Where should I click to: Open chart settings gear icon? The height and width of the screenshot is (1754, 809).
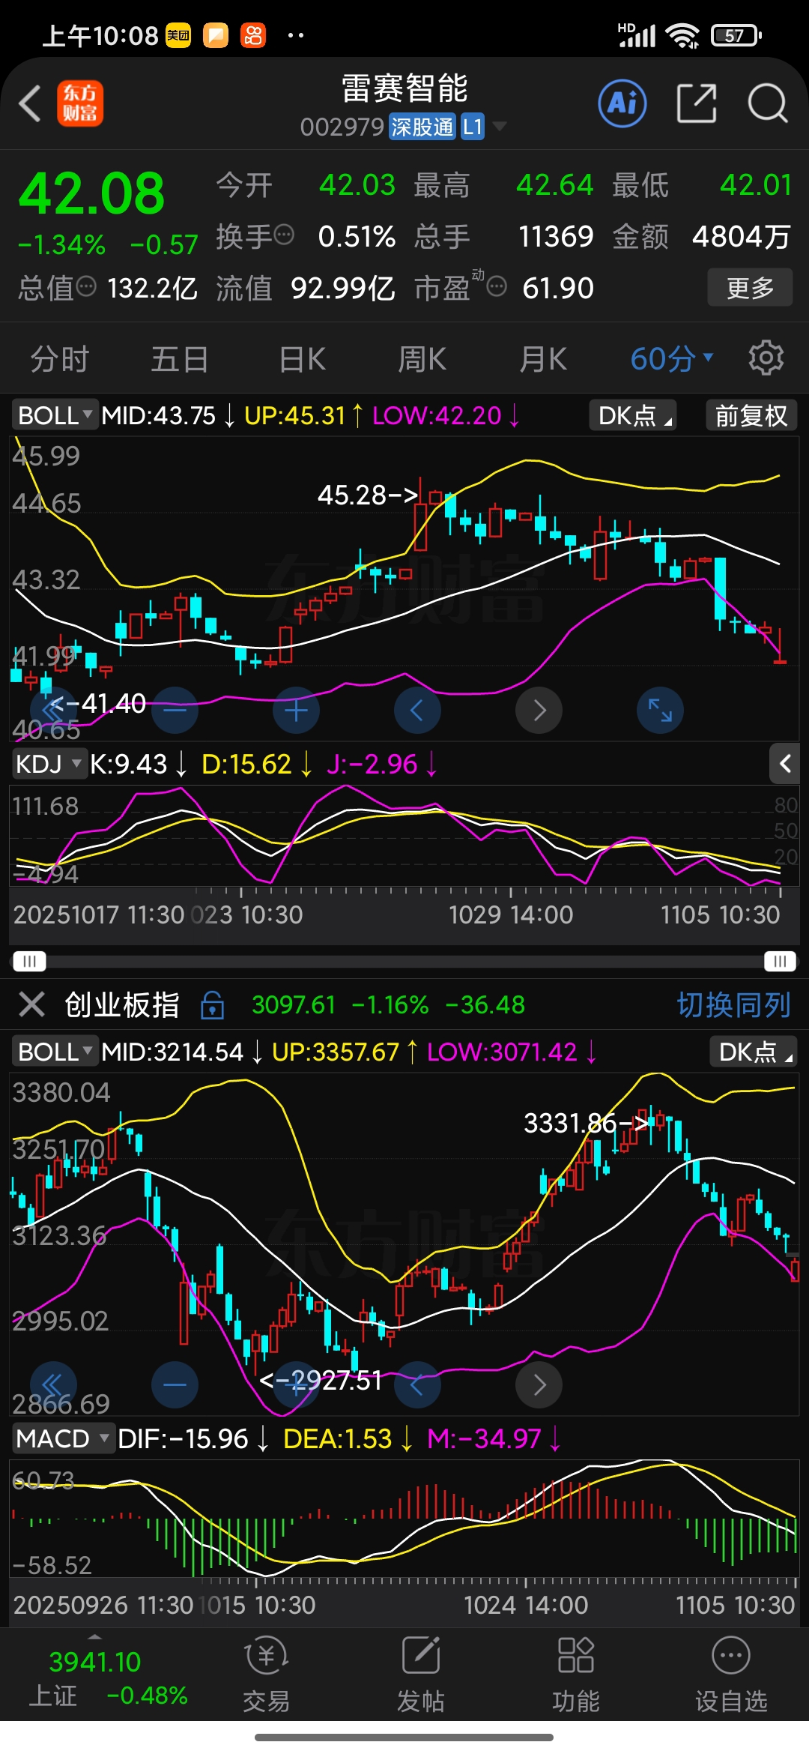766,358
